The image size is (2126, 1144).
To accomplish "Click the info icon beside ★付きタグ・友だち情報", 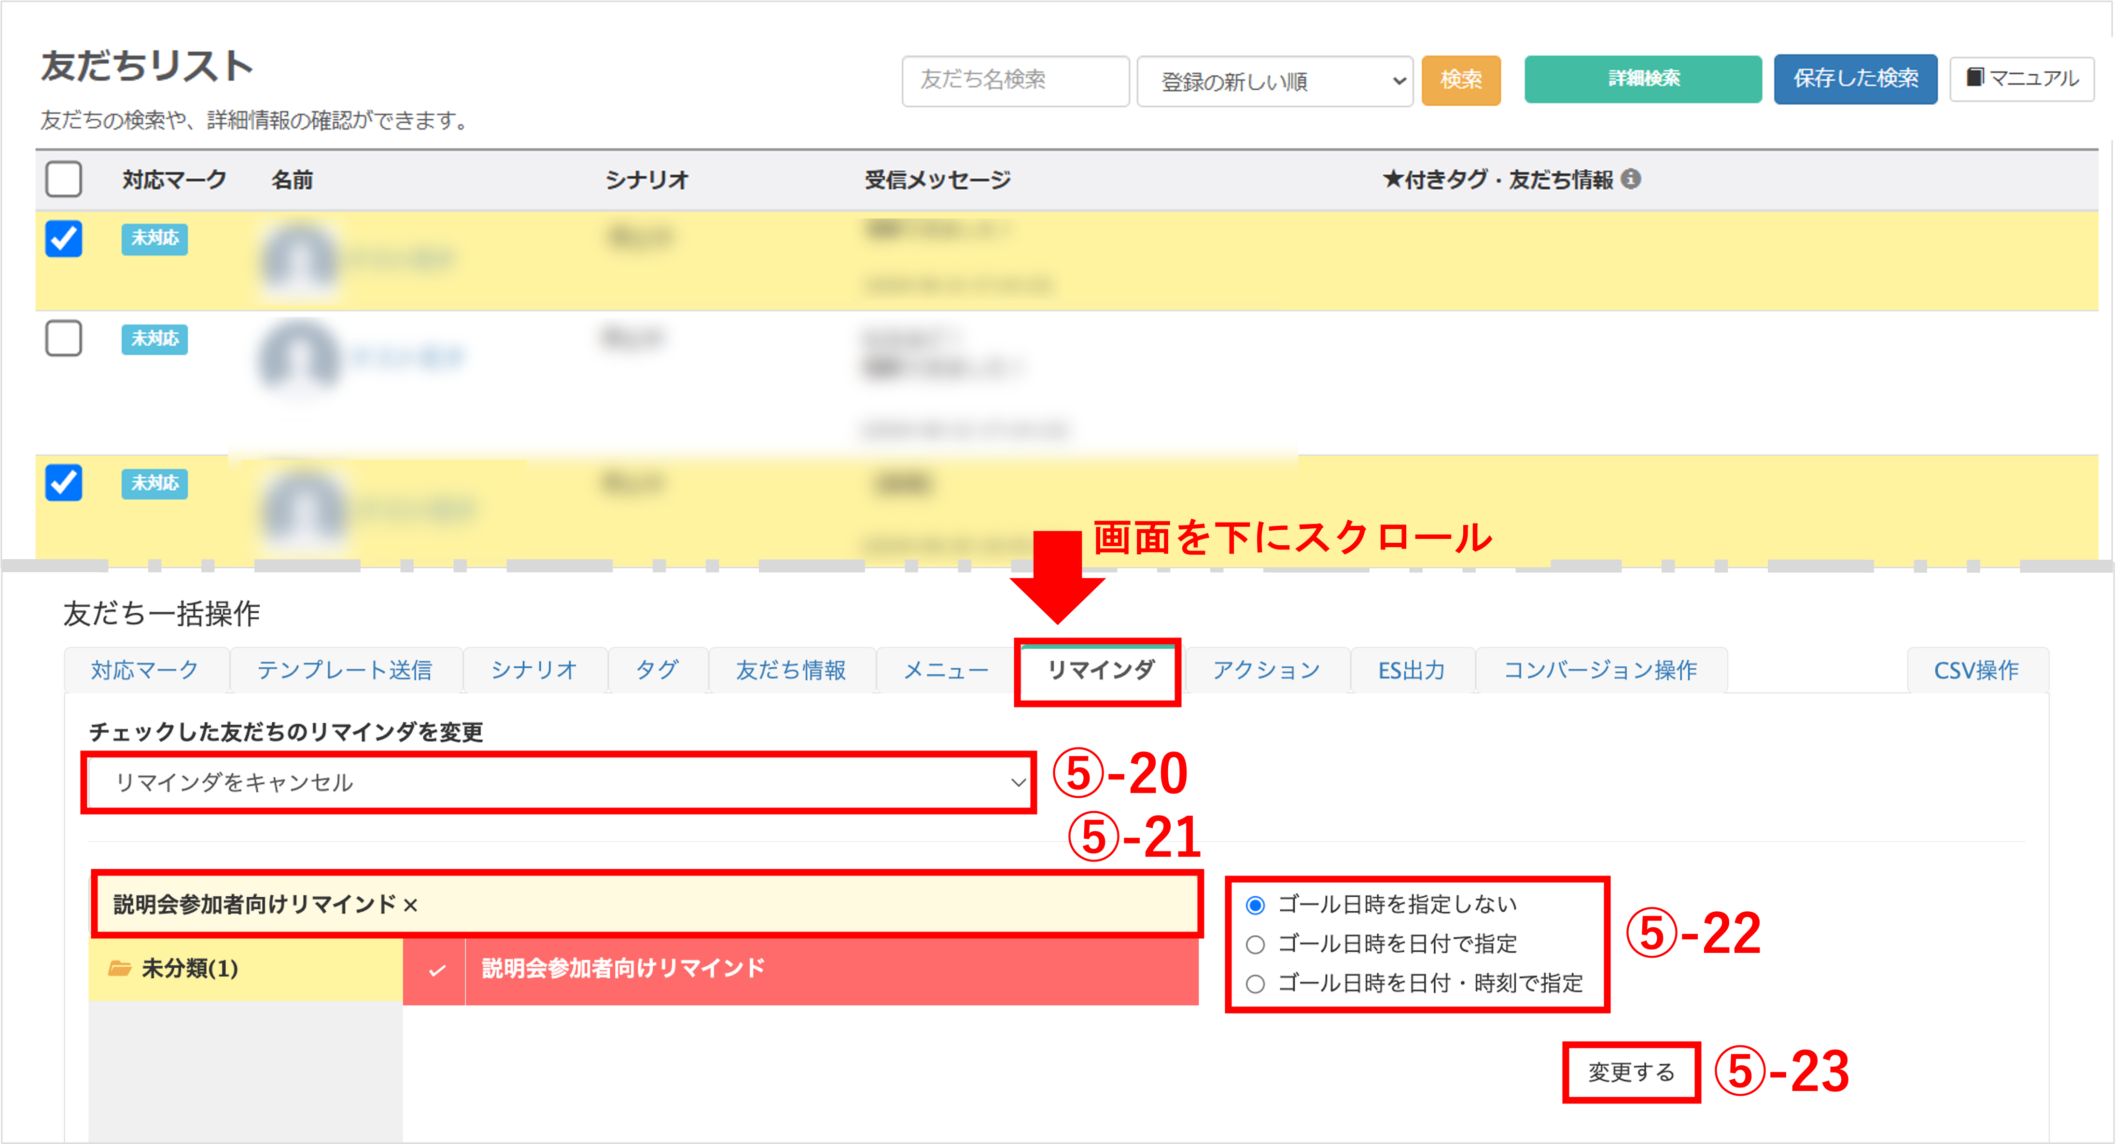I will [1630, 179].
